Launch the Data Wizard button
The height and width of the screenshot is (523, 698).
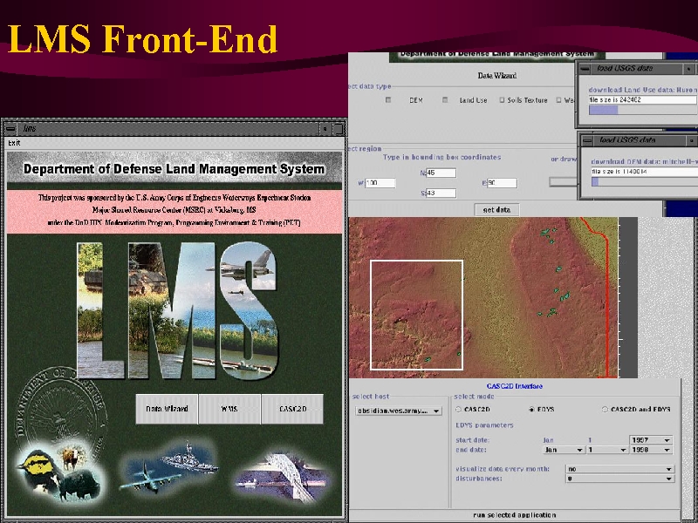pyautogui.click(x=167, y=409)
